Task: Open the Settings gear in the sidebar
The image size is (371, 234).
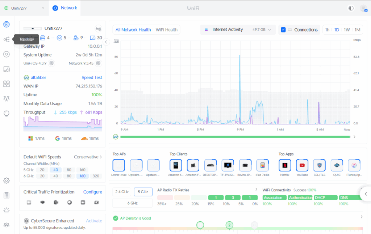Action: [x=7, y=180]
